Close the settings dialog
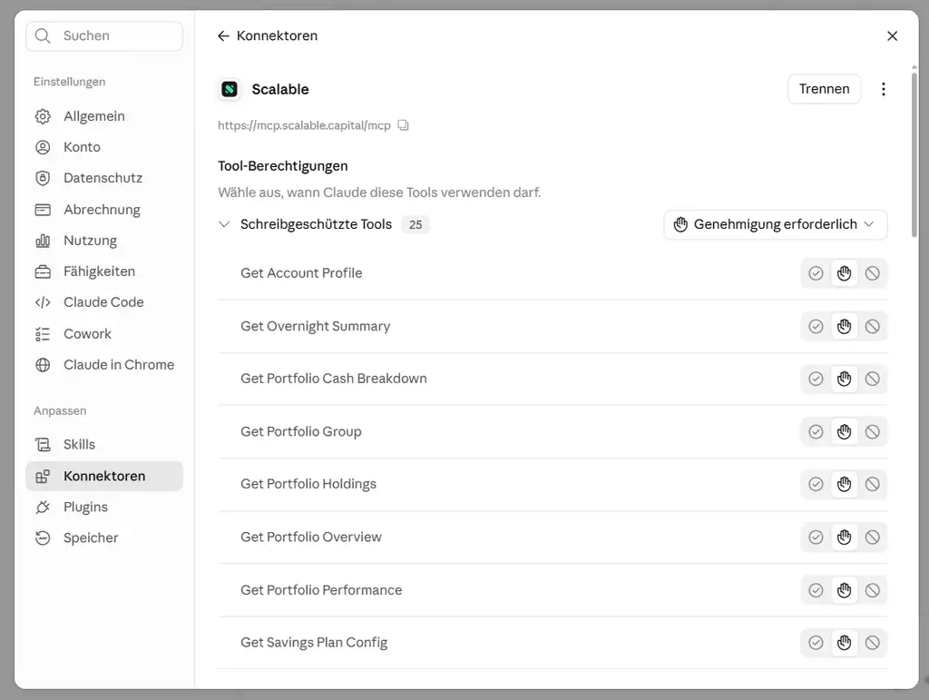Screen dimensions: 929x700 (x=893, y=36)
